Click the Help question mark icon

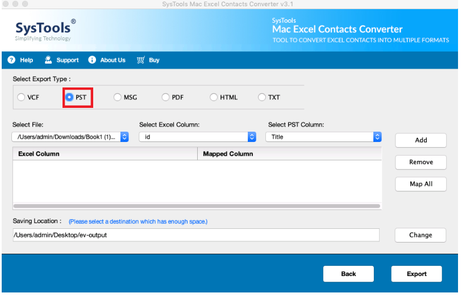[x=11, y=60]
